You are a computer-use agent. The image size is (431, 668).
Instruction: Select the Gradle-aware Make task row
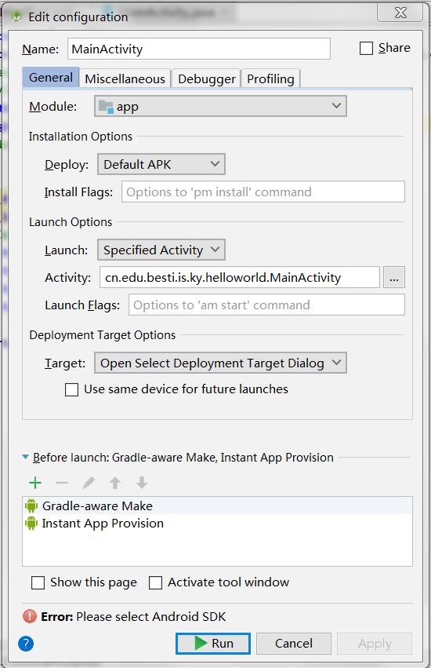coord(217,506)
